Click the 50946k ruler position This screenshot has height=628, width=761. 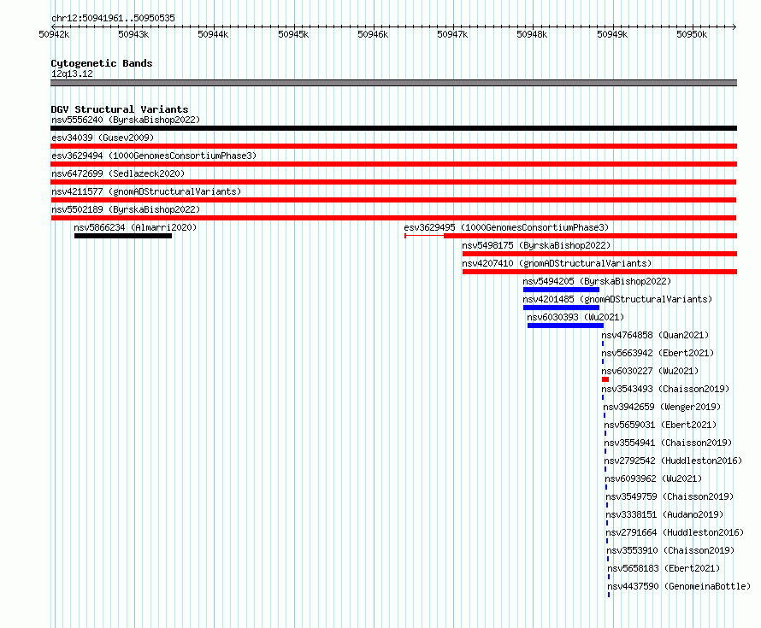(373, 34)
